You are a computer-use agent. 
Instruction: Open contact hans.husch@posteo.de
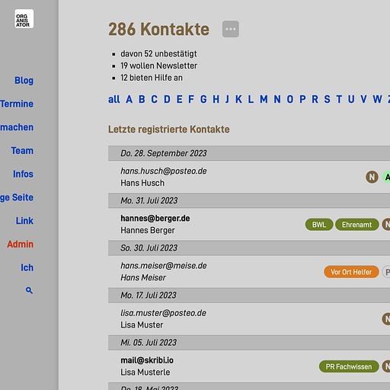pos(164,171)
